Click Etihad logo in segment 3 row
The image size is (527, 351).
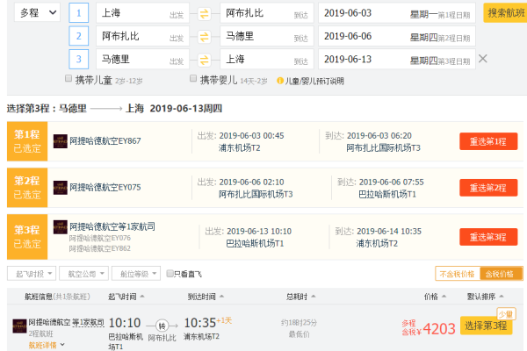60,227
